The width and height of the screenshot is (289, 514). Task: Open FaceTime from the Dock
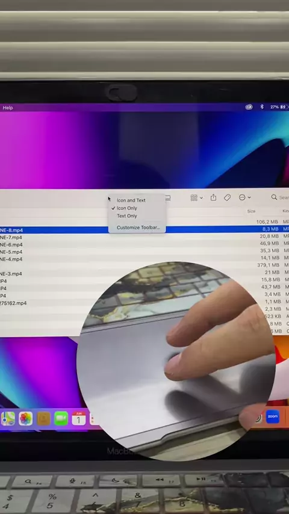click(61, 419)
